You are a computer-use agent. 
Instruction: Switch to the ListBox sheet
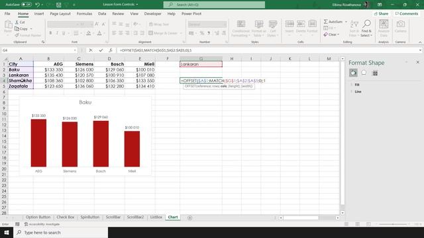click(156, 218)
